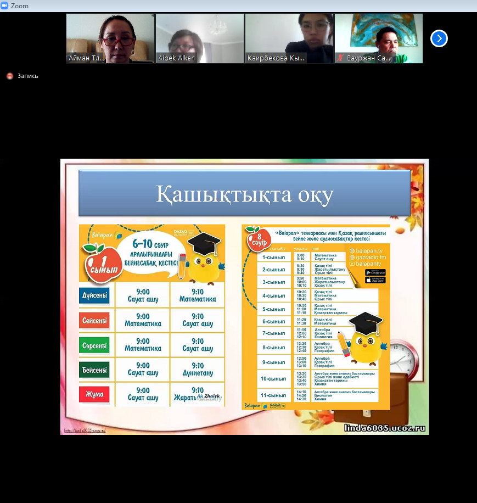This screenshot has width=477, height=503.
Task: Click the Google Play badge on schedule
Action: 375,272
